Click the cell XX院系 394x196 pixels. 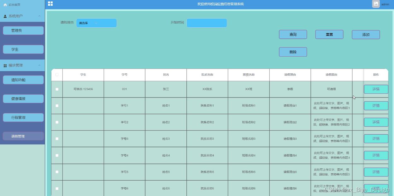pos(207,89)
